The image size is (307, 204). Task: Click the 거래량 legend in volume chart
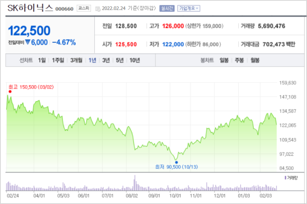[x=291, y=178]
